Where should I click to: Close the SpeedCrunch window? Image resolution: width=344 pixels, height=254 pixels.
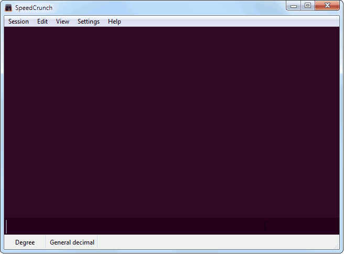(x=327, y=5)
